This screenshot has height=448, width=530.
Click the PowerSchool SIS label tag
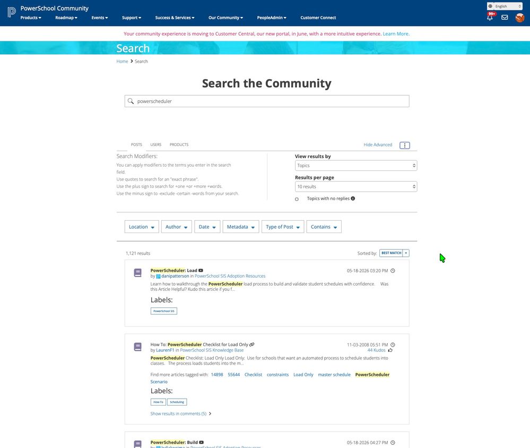click(164, 311)
